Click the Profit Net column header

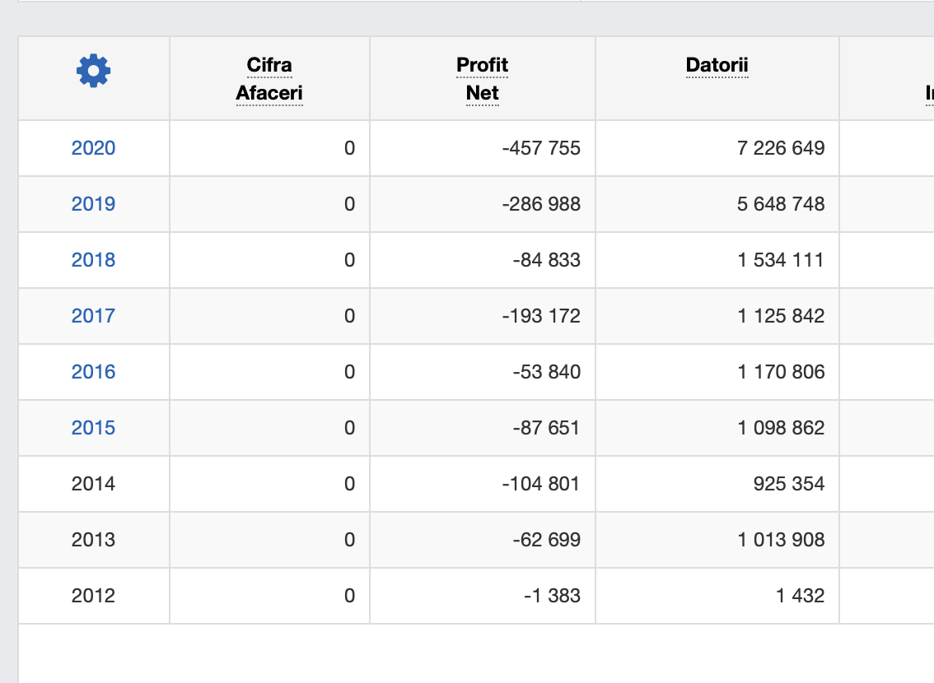click(482, 79)
